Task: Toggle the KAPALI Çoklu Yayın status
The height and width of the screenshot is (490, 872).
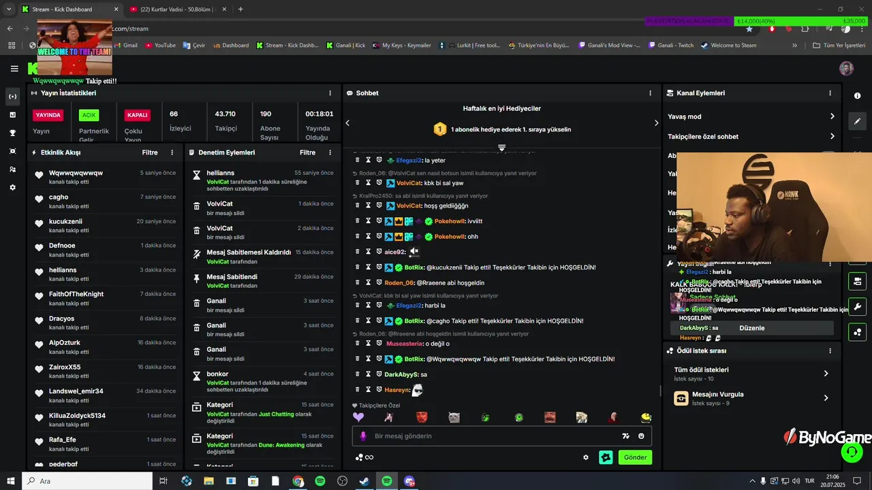Action: [137, 115]
